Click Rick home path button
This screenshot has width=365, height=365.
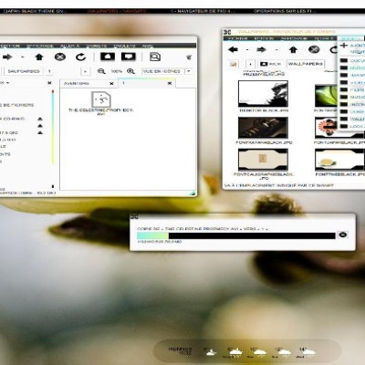pos(270,64)
